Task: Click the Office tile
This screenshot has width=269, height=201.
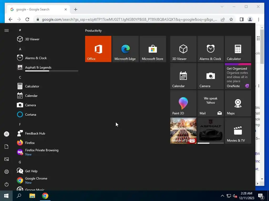Action: 98,49
